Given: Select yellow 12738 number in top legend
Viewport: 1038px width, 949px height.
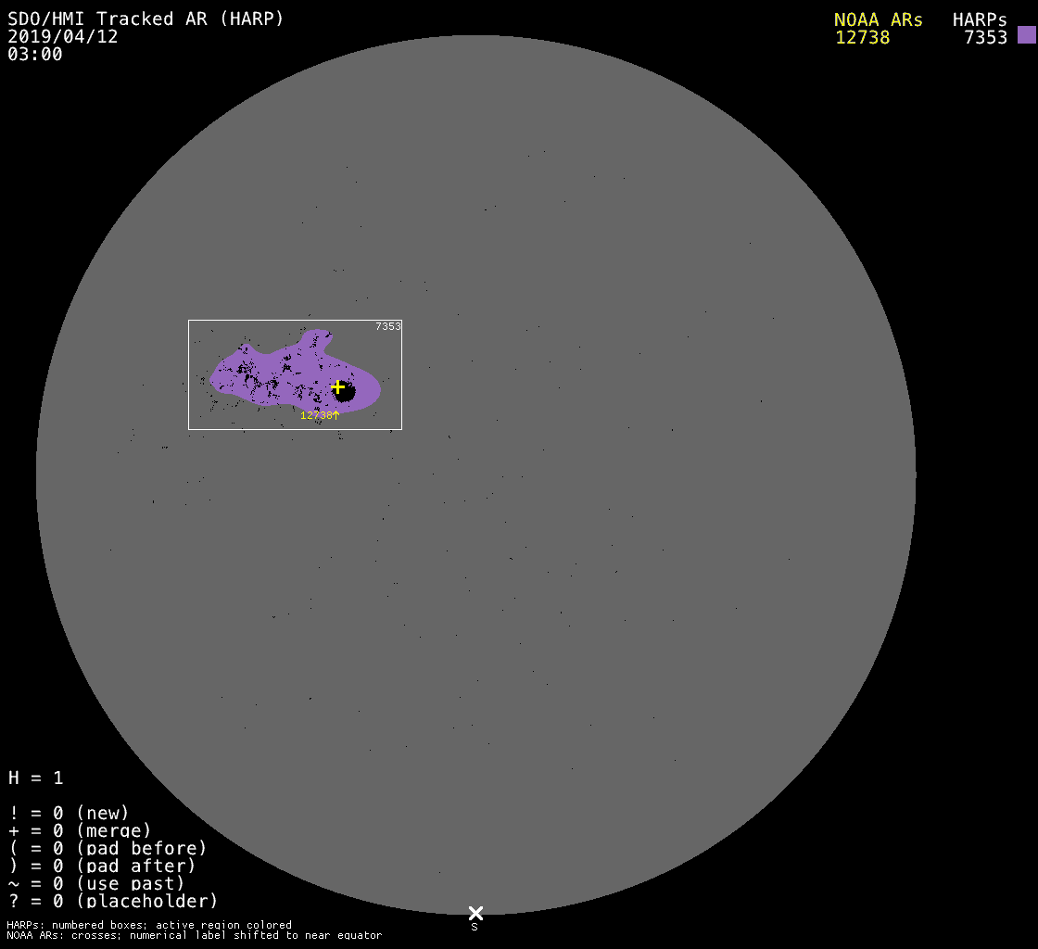Looking at the screenshot, I should pos(862,38).
